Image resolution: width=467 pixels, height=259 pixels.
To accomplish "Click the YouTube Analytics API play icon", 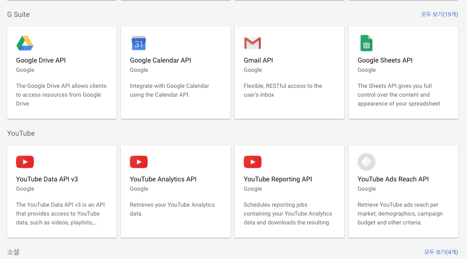I will [x=139, y=162].
